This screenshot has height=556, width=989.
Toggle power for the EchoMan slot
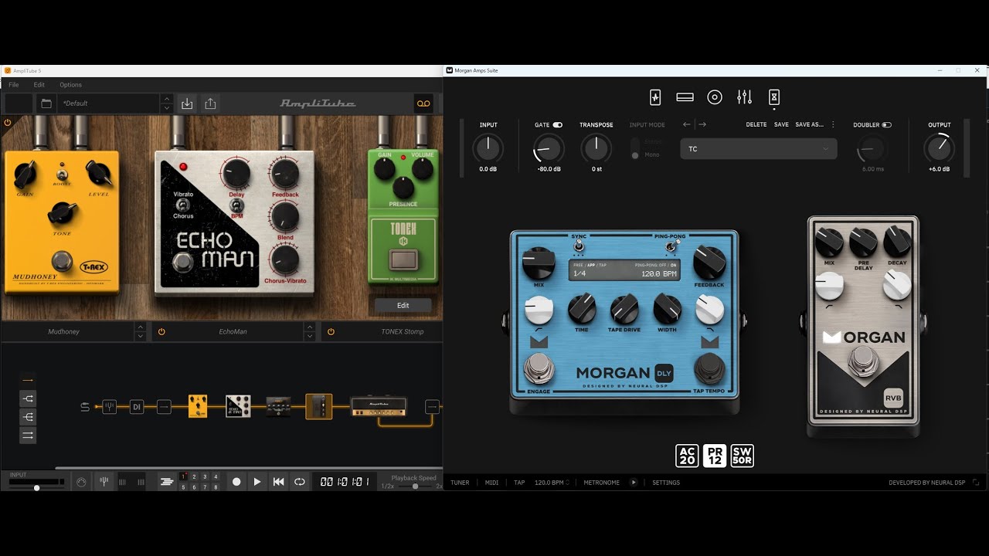click(161, 331)
